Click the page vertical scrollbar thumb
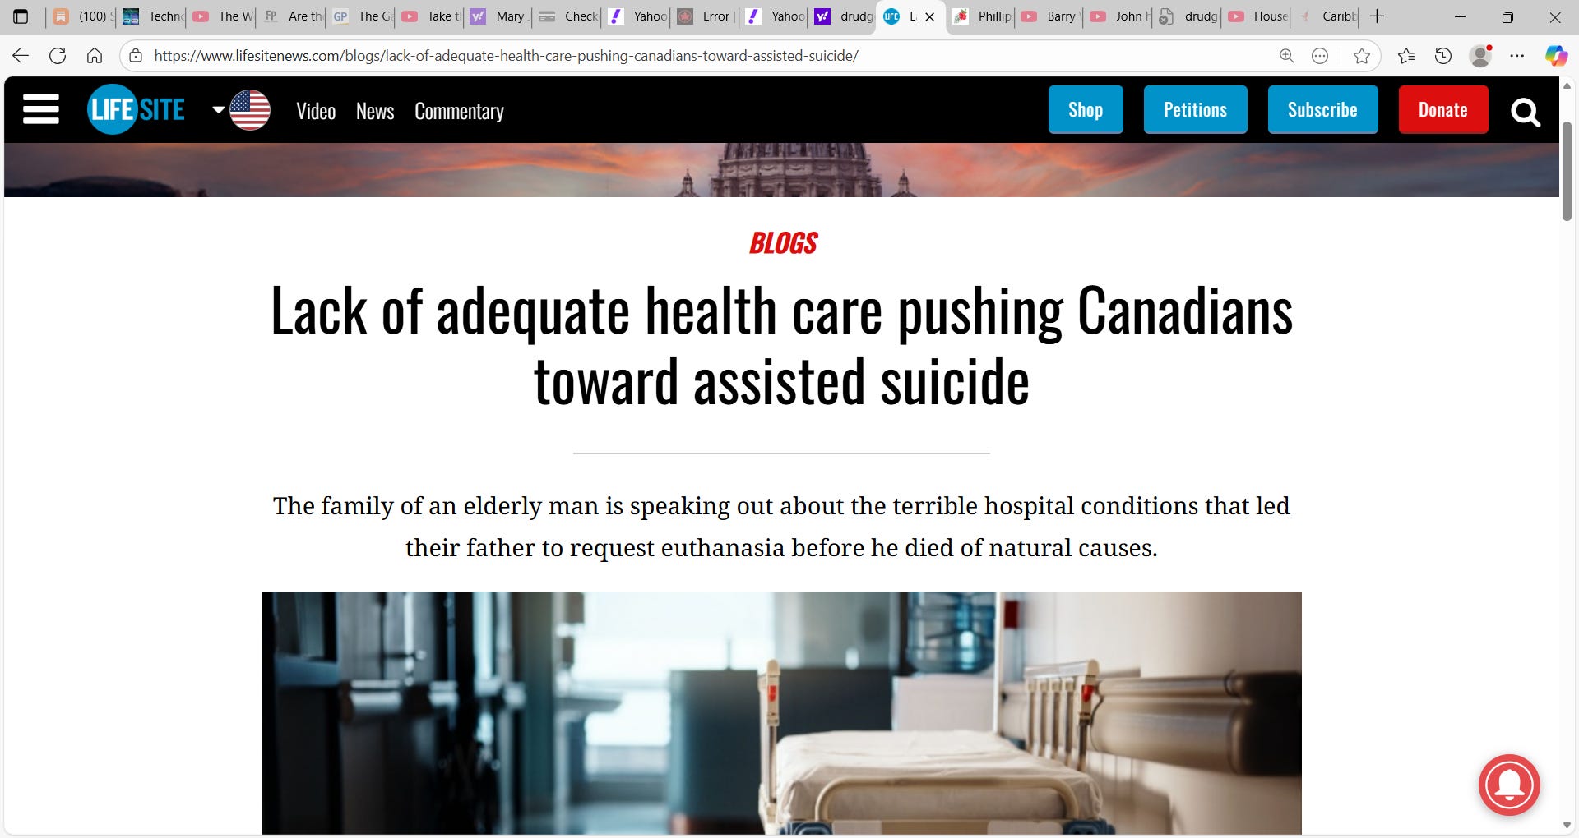 coord(1567,171)
